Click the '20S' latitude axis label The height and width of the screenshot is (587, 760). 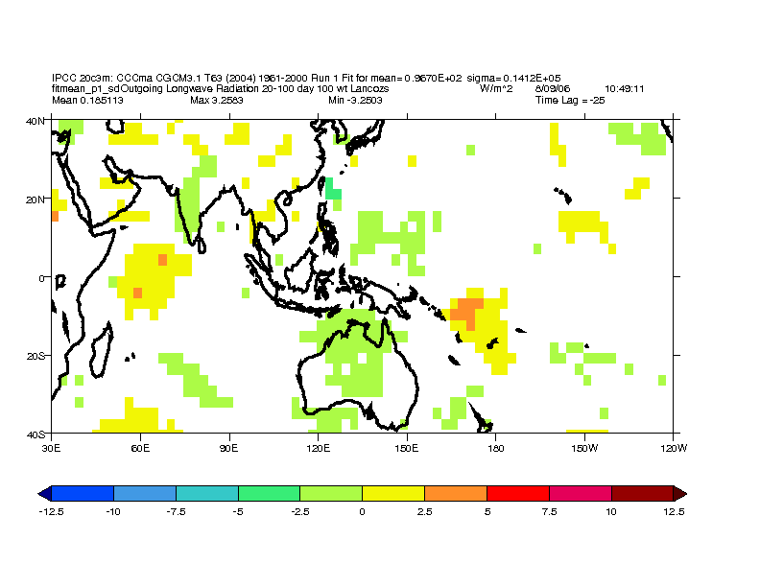click(37, 356)
